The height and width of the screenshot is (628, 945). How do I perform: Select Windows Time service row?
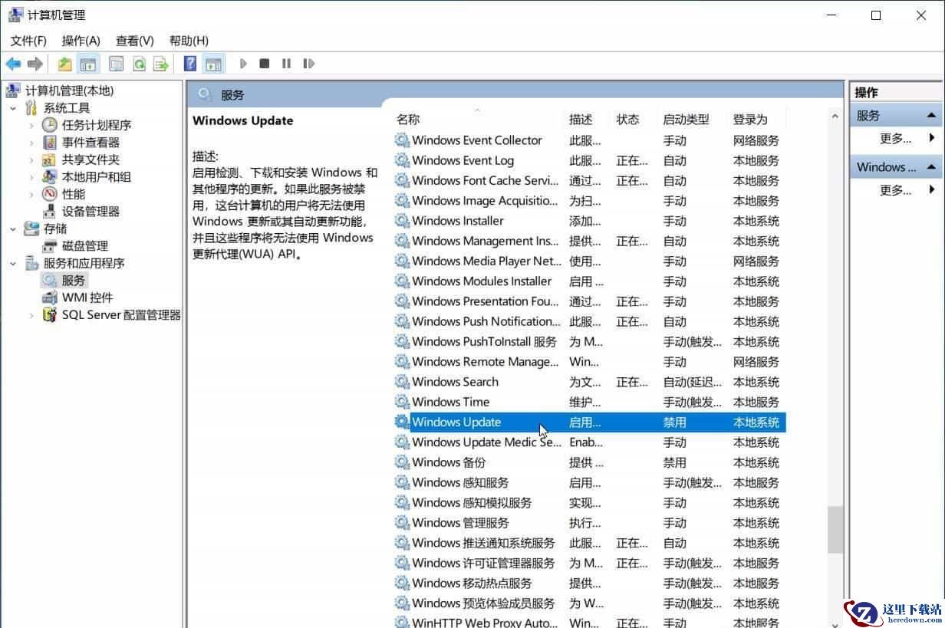589,402
